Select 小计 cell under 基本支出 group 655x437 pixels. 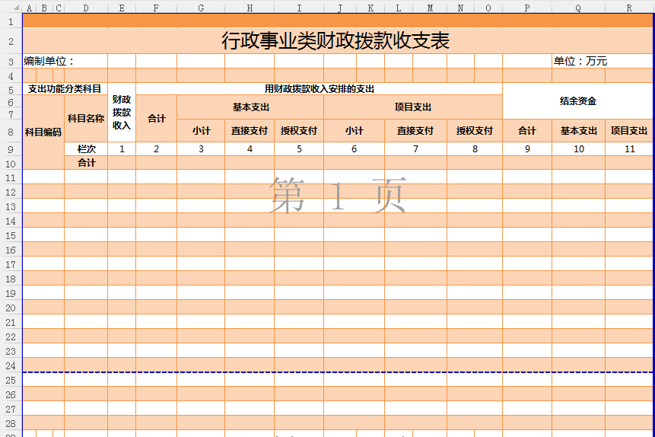201,131
